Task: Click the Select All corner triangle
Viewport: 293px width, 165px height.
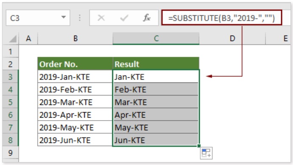Action: click(13, 38)
